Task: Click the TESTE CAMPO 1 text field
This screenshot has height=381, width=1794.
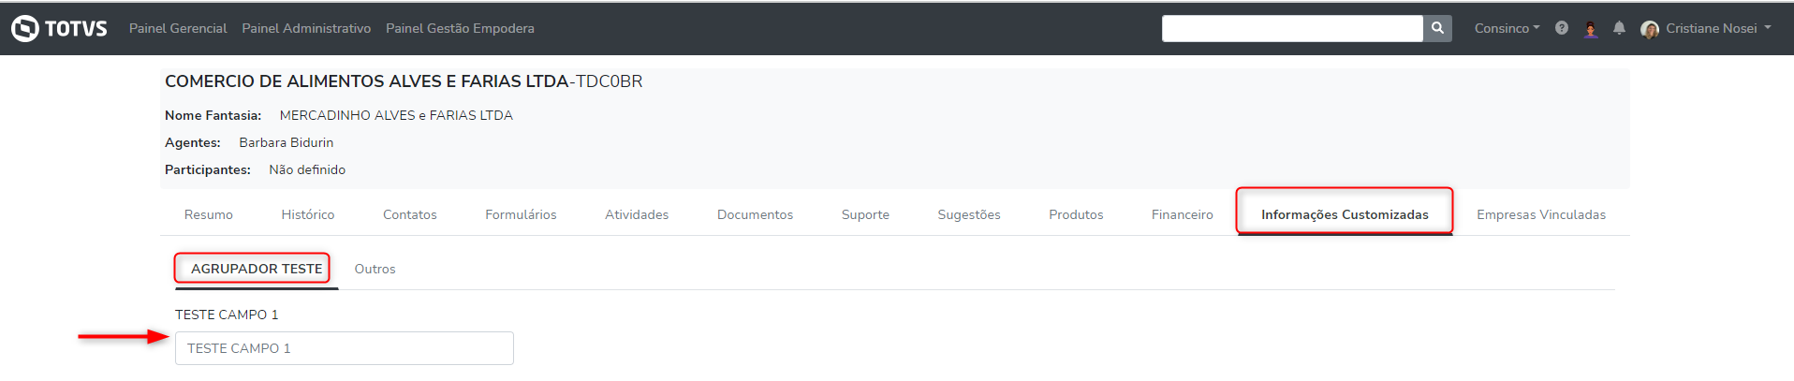Action: point(344,348)
